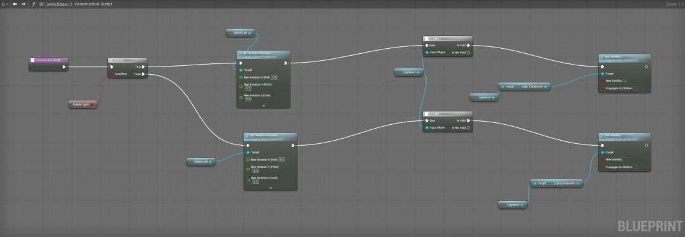Click the Construction Script breadcrumb label
This screenshot has height=237, width=685.
pos(93,4)
